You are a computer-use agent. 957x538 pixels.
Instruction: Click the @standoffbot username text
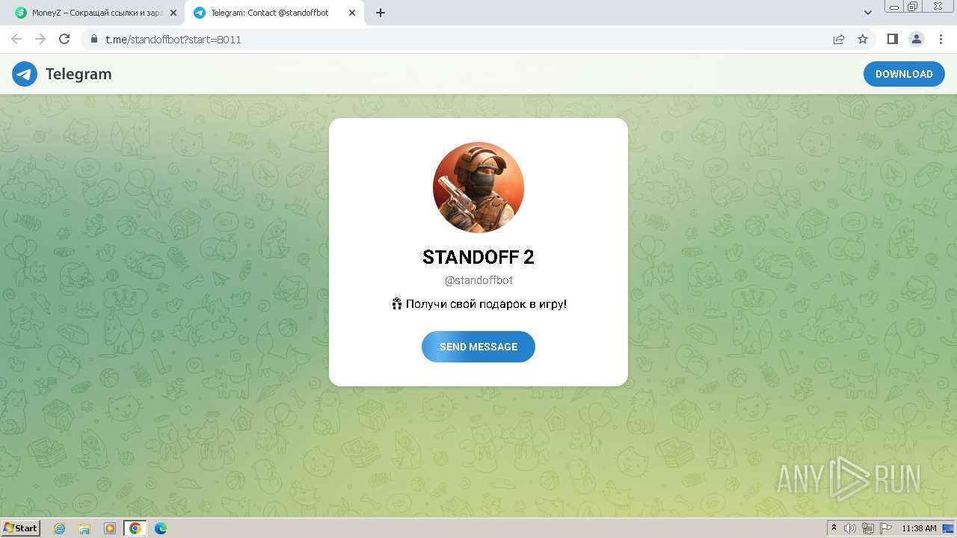click(x=478, y=280)
